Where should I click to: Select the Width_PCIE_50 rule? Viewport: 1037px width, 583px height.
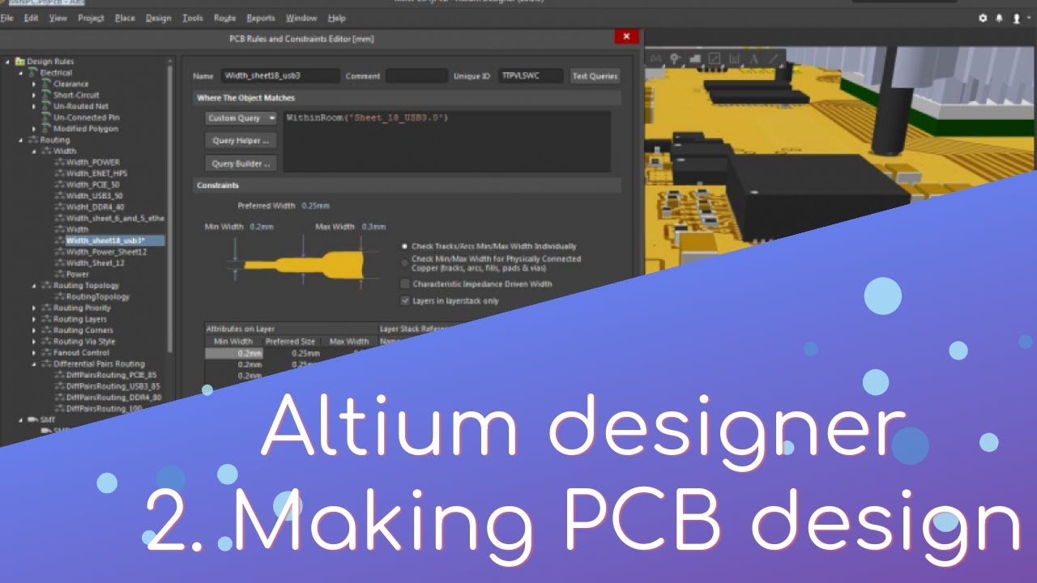(x=94, y=185)
